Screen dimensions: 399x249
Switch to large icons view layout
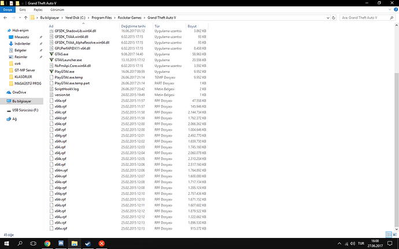click(x=395, y=235)
